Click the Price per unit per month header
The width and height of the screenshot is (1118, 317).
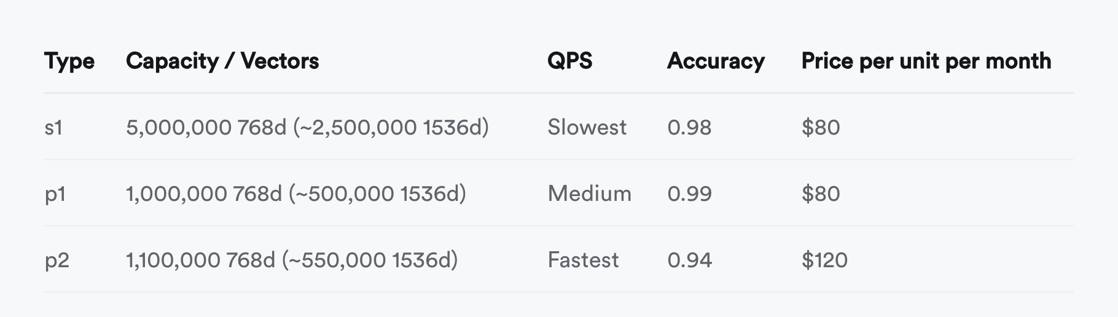tap(926, 61)
